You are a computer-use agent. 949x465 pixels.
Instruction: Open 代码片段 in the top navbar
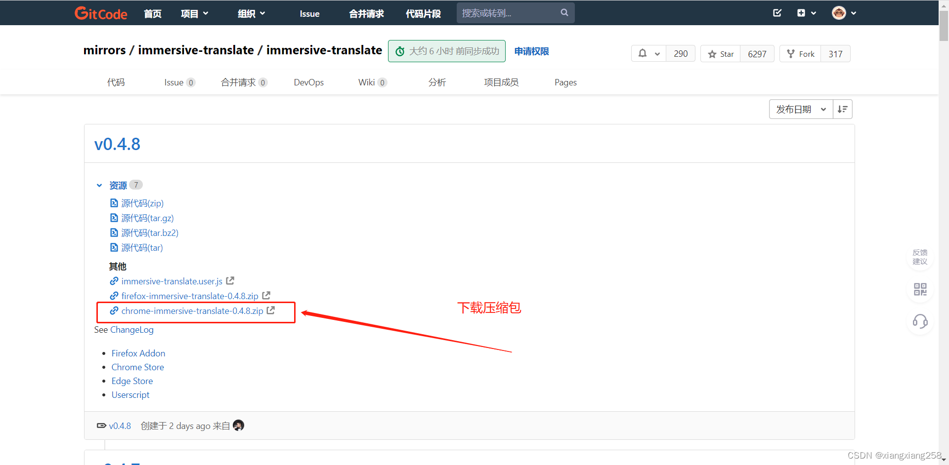tap(423, 13)
